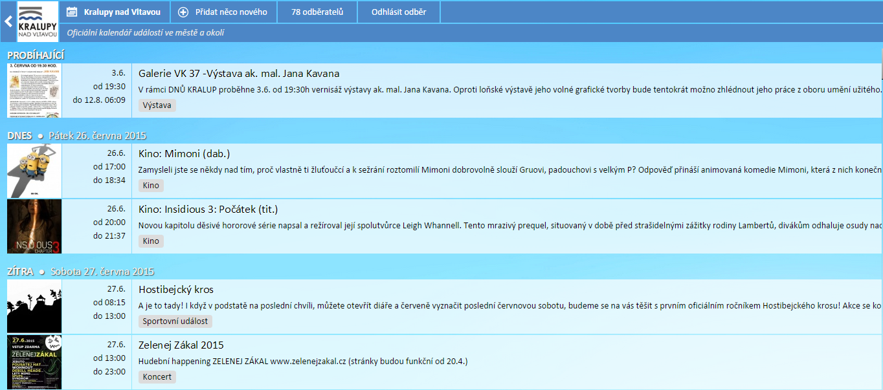Open the Mimoni movie poster thumbnail
Viewport: 883px width, 390px height.
click(34, 171)
